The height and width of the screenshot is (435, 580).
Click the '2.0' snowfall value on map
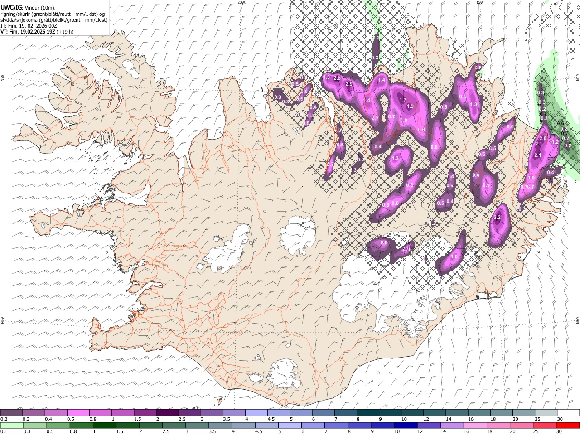(x=543, y=138)
